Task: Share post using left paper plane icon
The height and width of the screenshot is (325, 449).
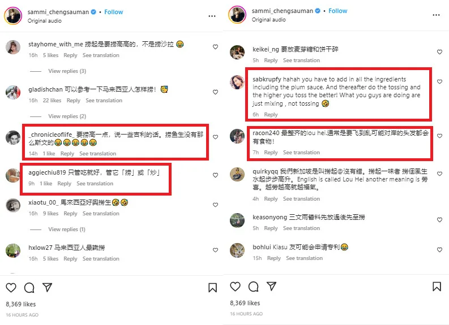Action: [x=47, y=287]
